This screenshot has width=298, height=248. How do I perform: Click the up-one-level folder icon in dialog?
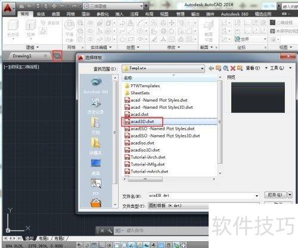pos(218,68)
